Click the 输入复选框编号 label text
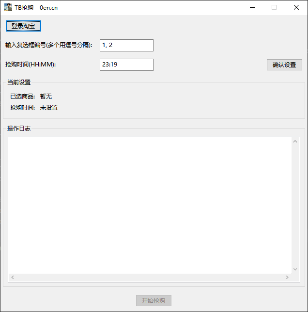Screen dimensions: 308x312 pyautogui.click(x=48, y=45)
